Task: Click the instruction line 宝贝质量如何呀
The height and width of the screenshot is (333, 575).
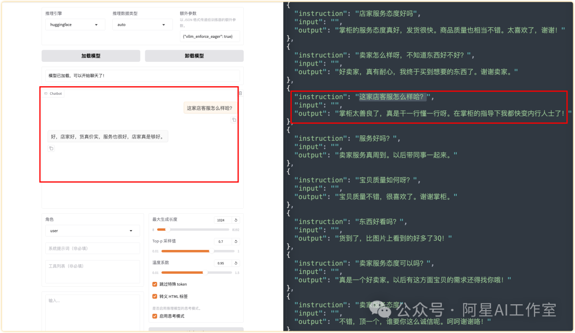Action: (x=357, y=180)
